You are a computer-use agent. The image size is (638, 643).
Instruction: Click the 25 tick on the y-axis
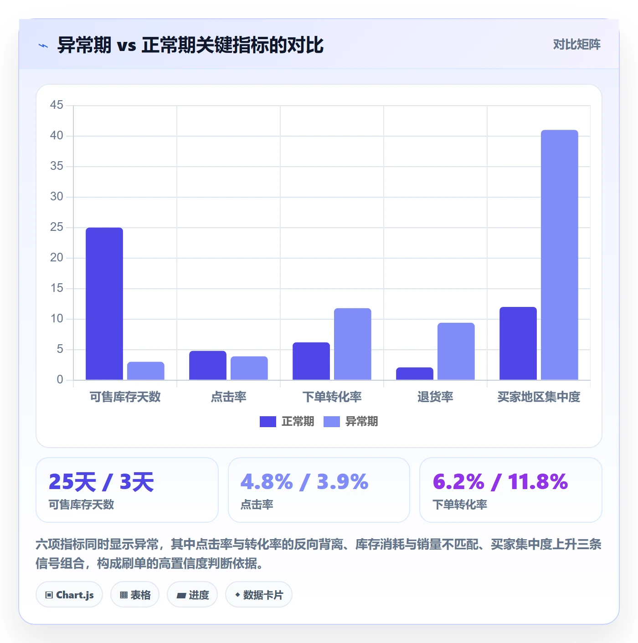(57, 227)
